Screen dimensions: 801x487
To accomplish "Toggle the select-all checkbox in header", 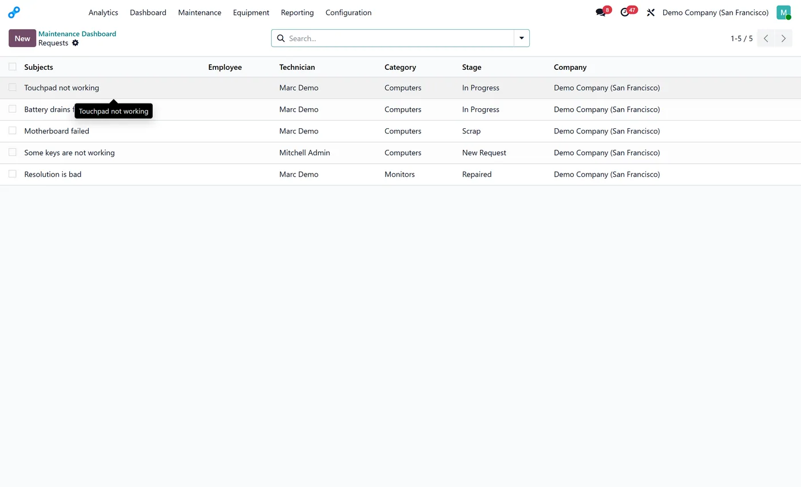I will [x=13, y=67].
